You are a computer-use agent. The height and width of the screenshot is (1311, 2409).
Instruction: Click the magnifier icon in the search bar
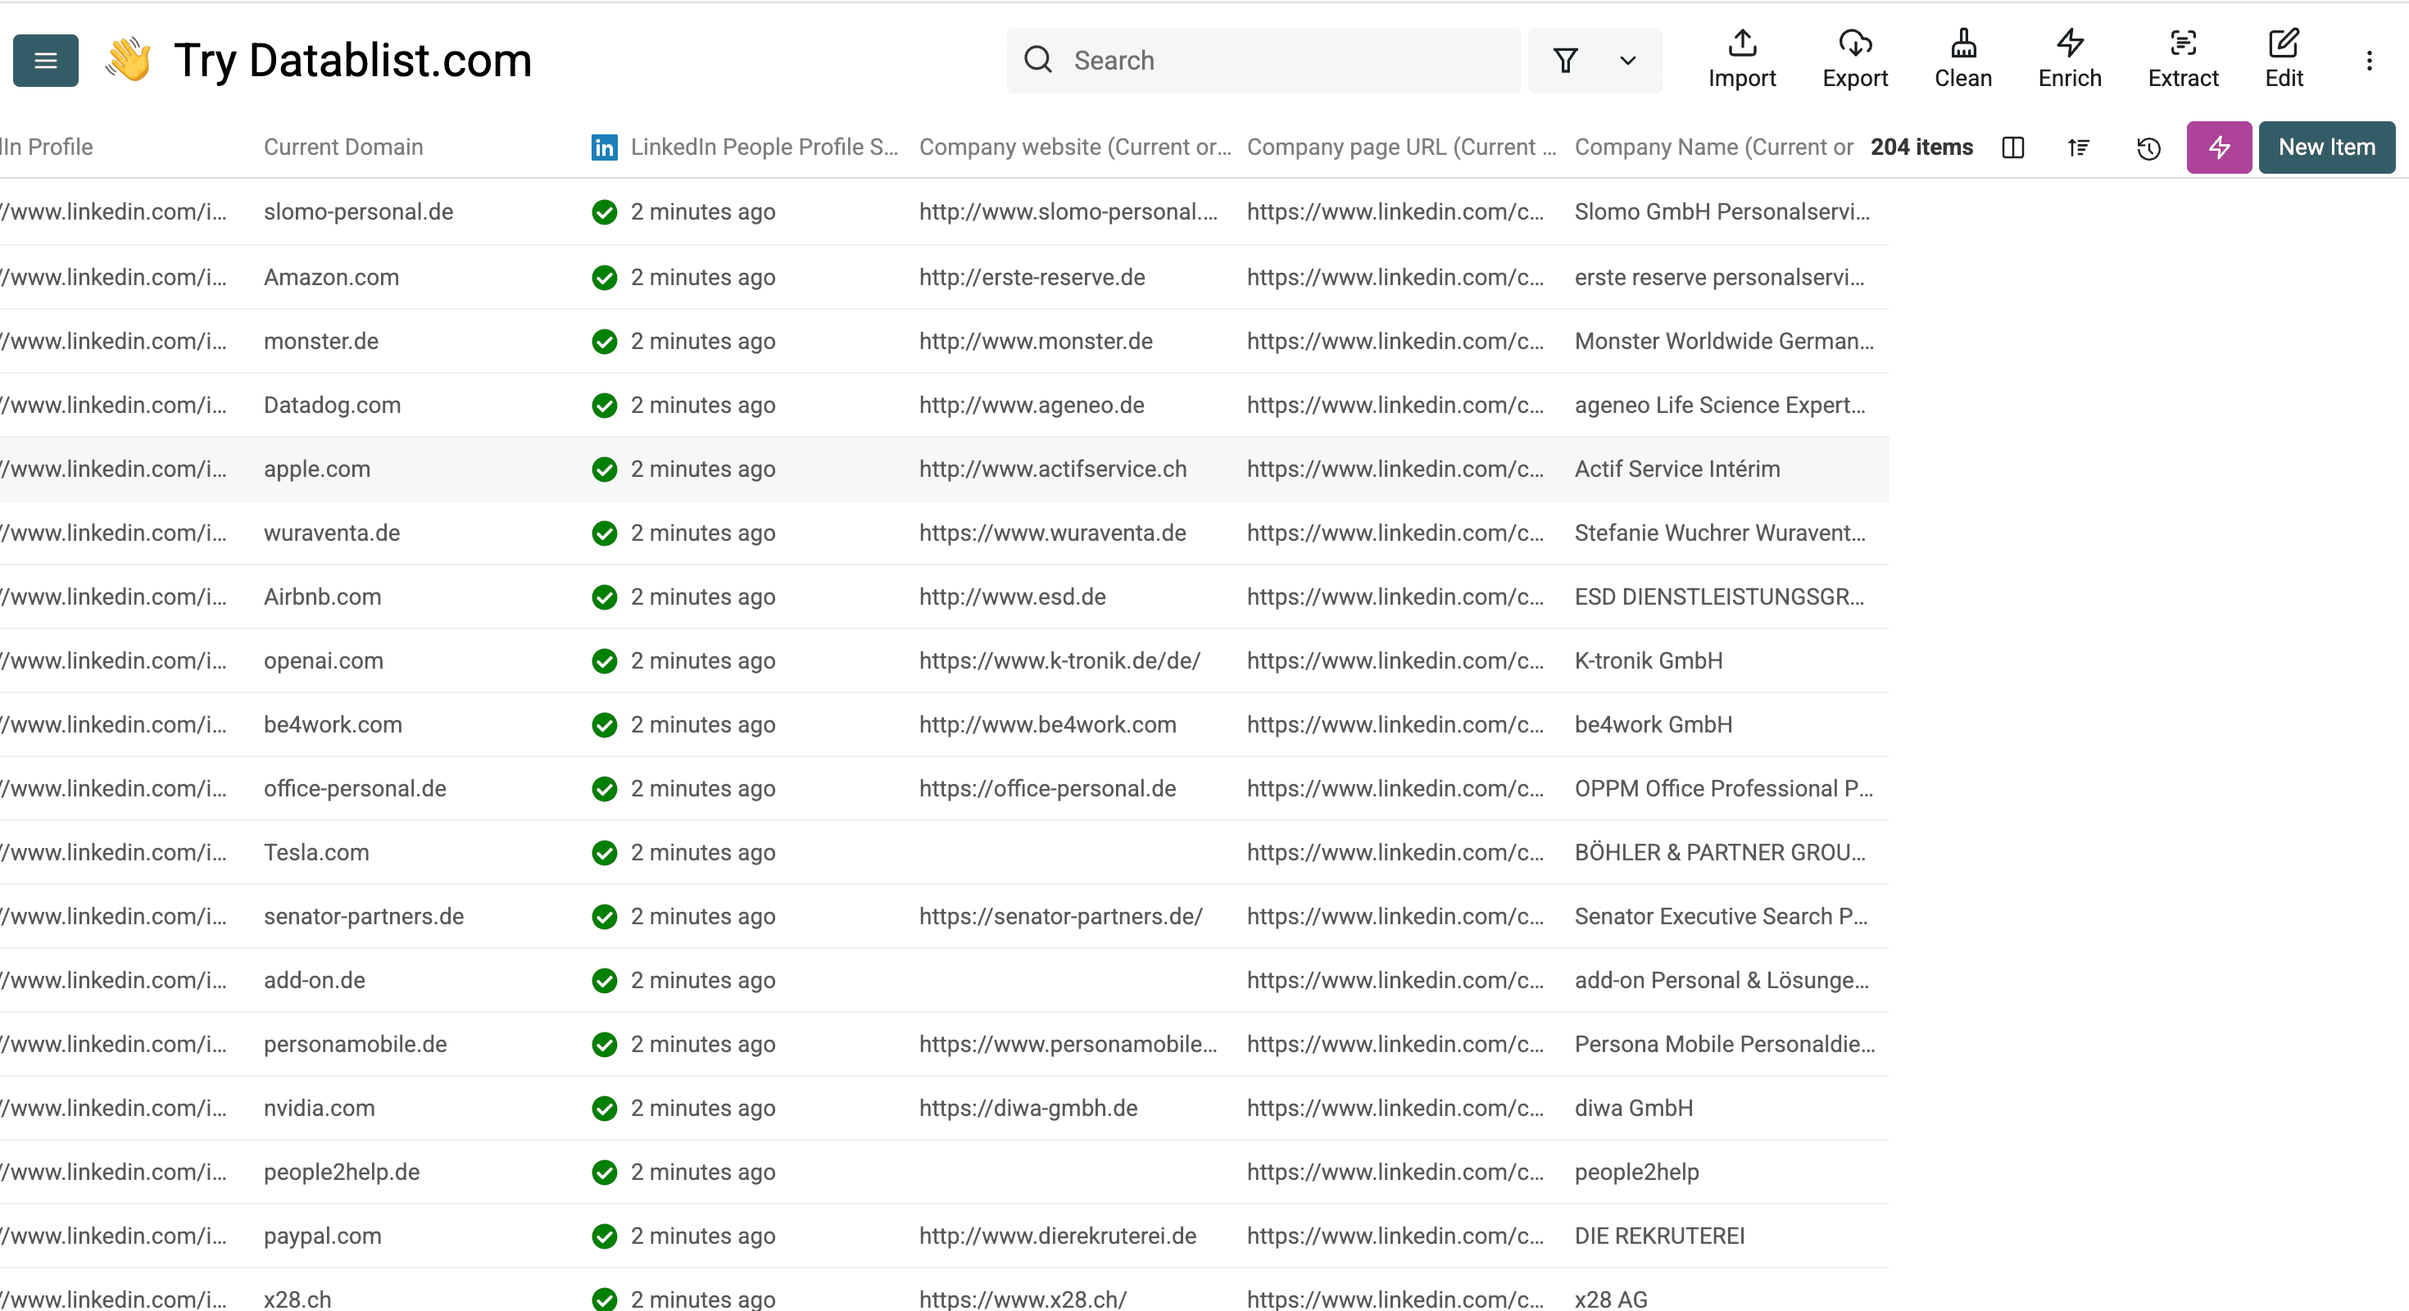pos(1038,59)
